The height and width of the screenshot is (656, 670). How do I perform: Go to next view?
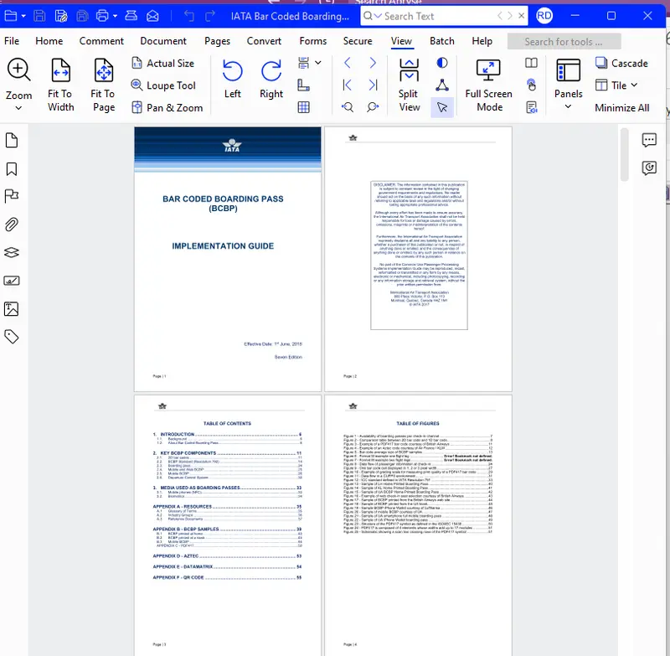coord(373,107)
